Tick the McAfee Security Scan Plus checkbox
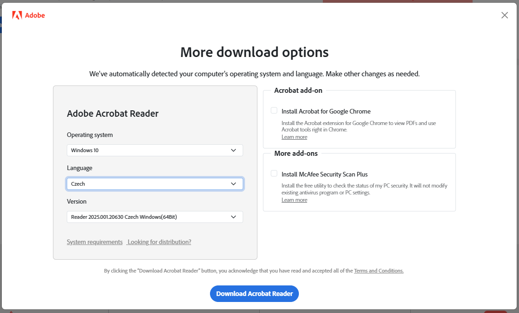 [274, 174]
